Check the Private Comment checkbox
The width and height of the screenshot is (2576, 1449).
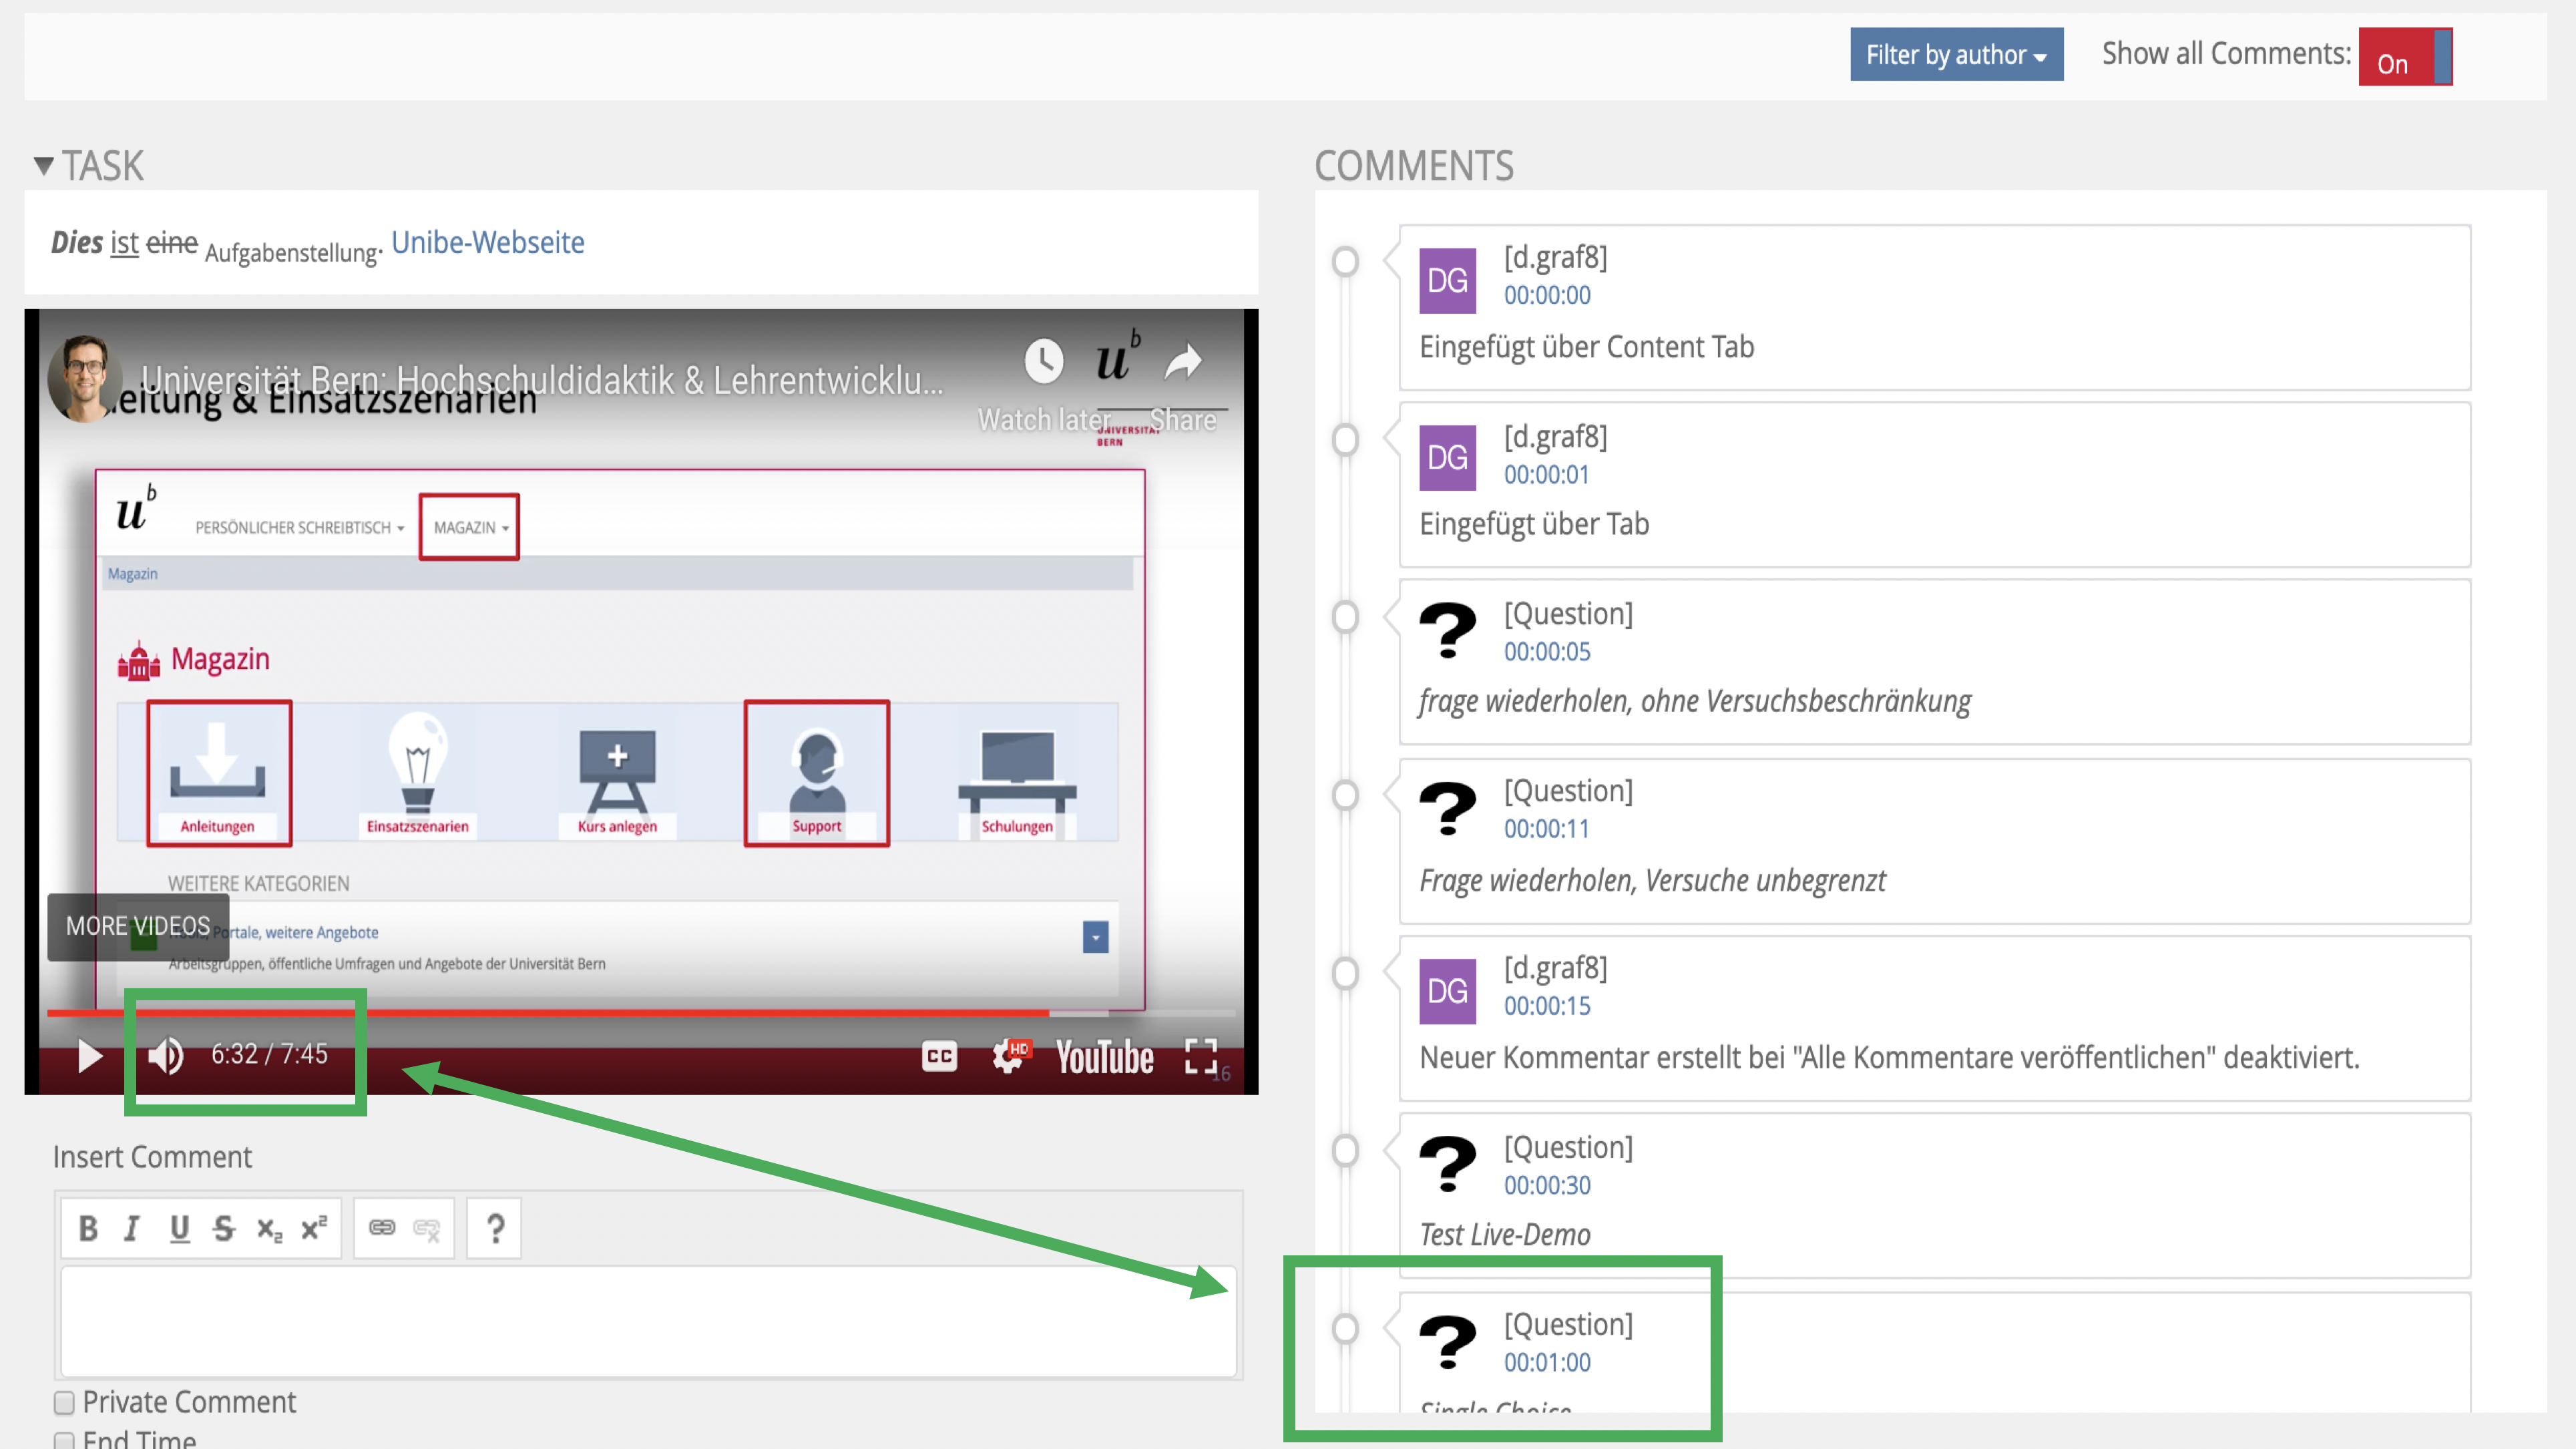tap(64, 1402)
